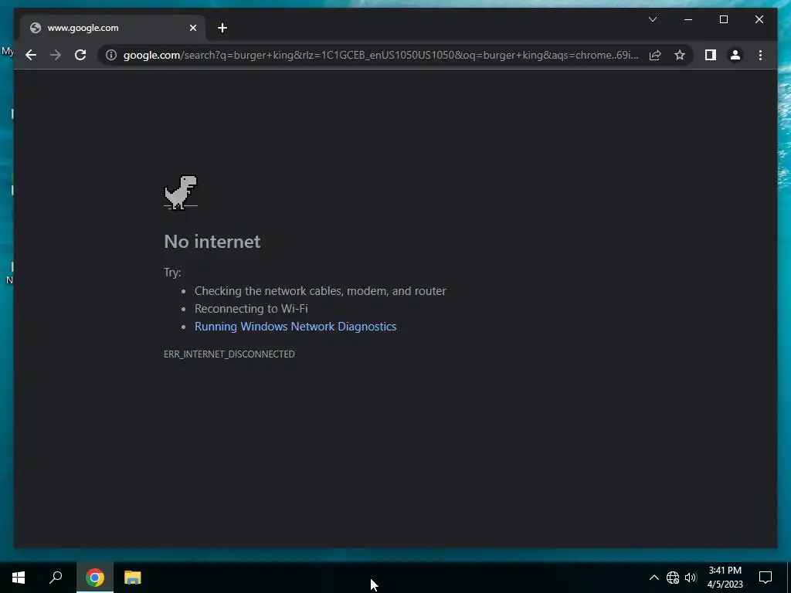Open a new tab
The height and width of the screenshot is (593, 791).
click(222, 28)
